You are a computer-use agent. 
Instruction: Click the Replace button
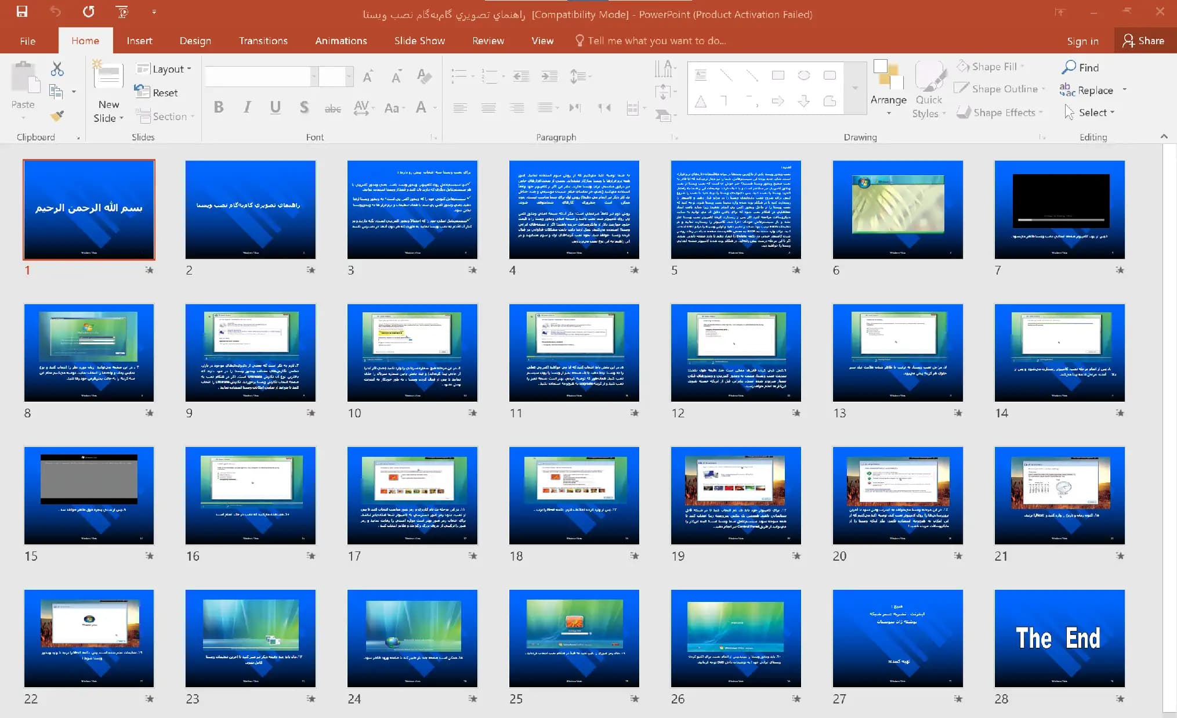click(1087, 90)
